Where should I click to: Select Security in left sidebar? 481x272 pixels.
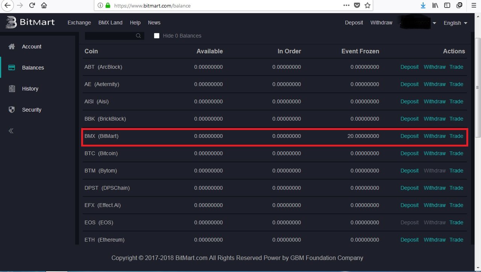point(32,110)
